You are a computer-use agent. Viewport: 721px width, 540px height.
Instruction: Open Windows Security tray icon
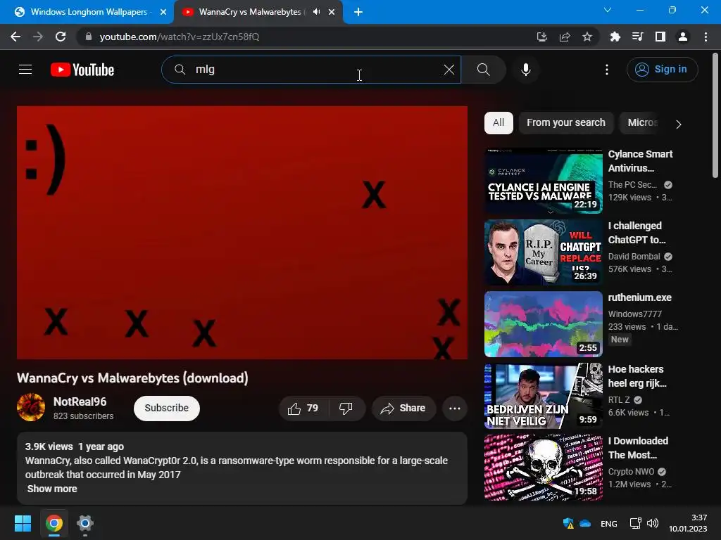coord(568,523)
